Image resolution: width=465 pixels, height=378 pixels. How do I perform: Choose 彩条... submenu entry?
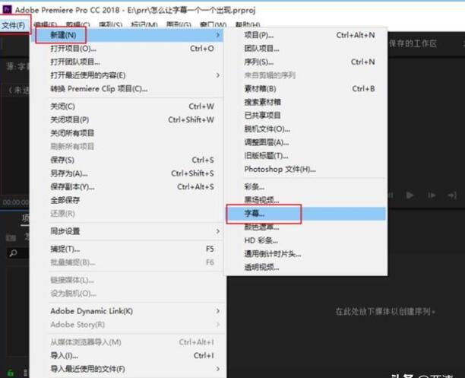(x=306, y=187)
